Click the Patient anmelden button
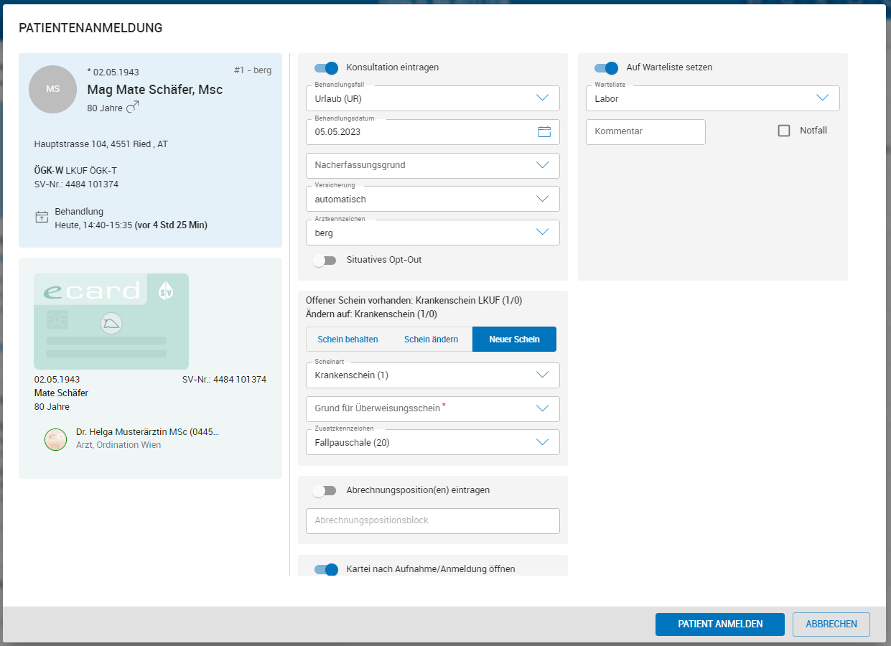The height and width of the screenshot is (646, 891). [719, 624]
